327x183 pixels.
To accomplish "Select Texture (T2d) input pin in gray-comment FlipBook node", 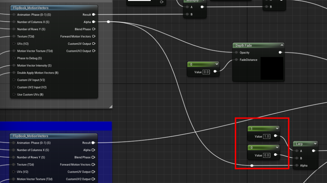I will tap(14, 36).
